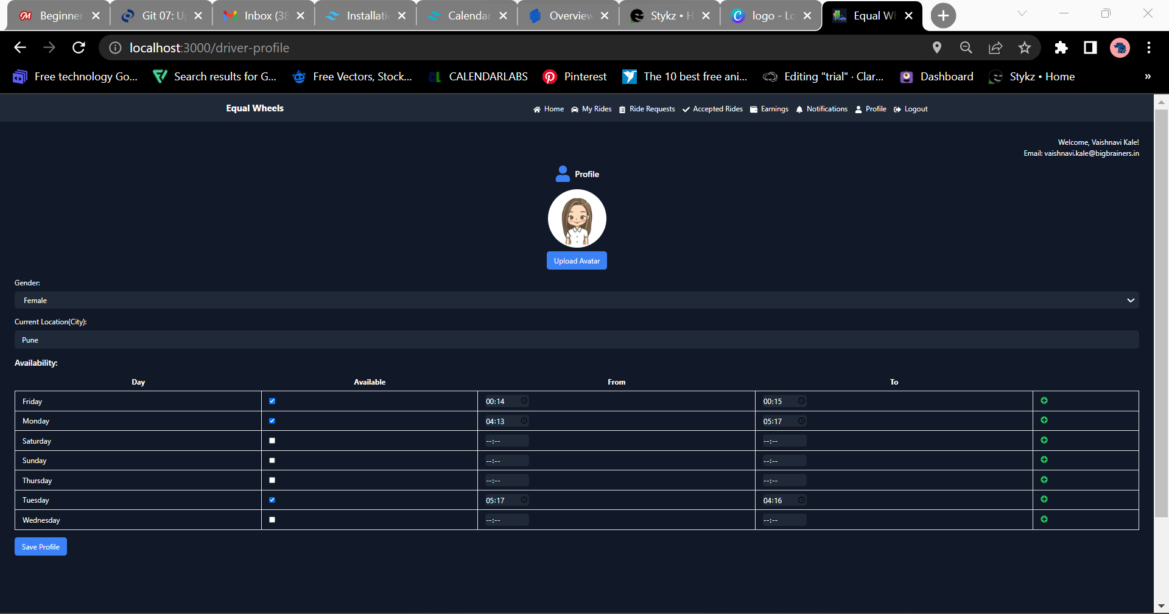View site information for localhost
This screenshot has width=1169, height=614.
pyautogui.click(x=115, y=47)
